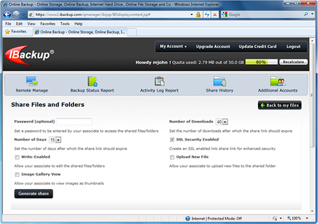Open a new blank tab

pyautogui.click(x=132, y=32)
